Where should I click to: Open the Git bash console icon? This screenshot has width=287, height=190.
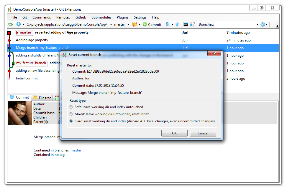tap(186, 24)
